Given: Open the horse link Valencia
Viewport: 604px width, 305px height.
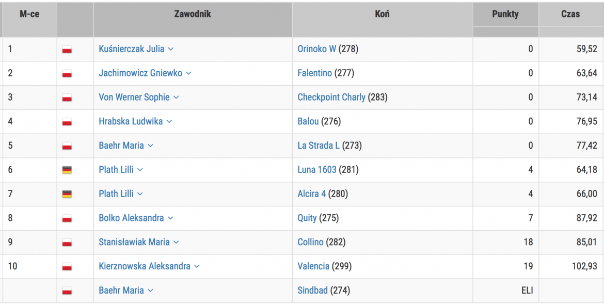Looking at the screenshot, I should (313, 266).
